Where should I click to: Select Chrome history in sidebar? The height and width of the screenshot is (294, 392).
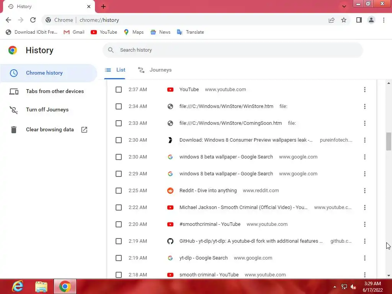click(x=49, y=73)
